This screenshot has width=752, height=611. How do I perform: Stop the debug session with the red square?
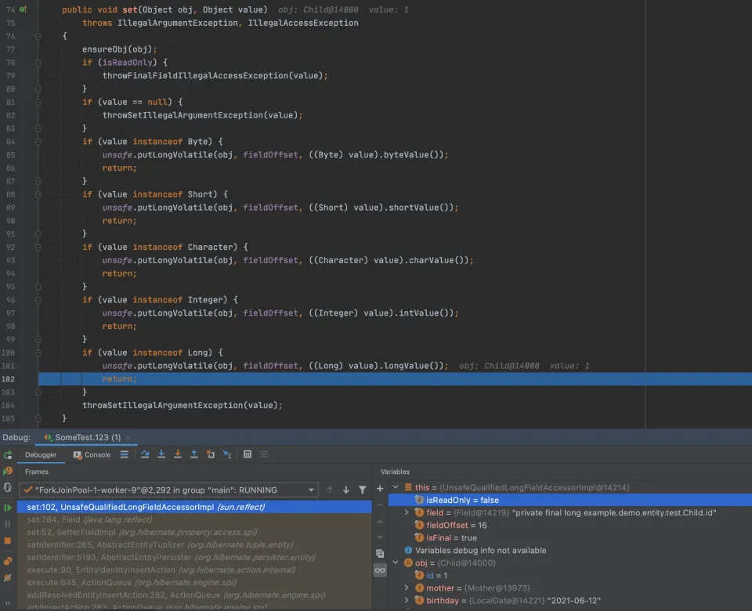pos(8,541)
